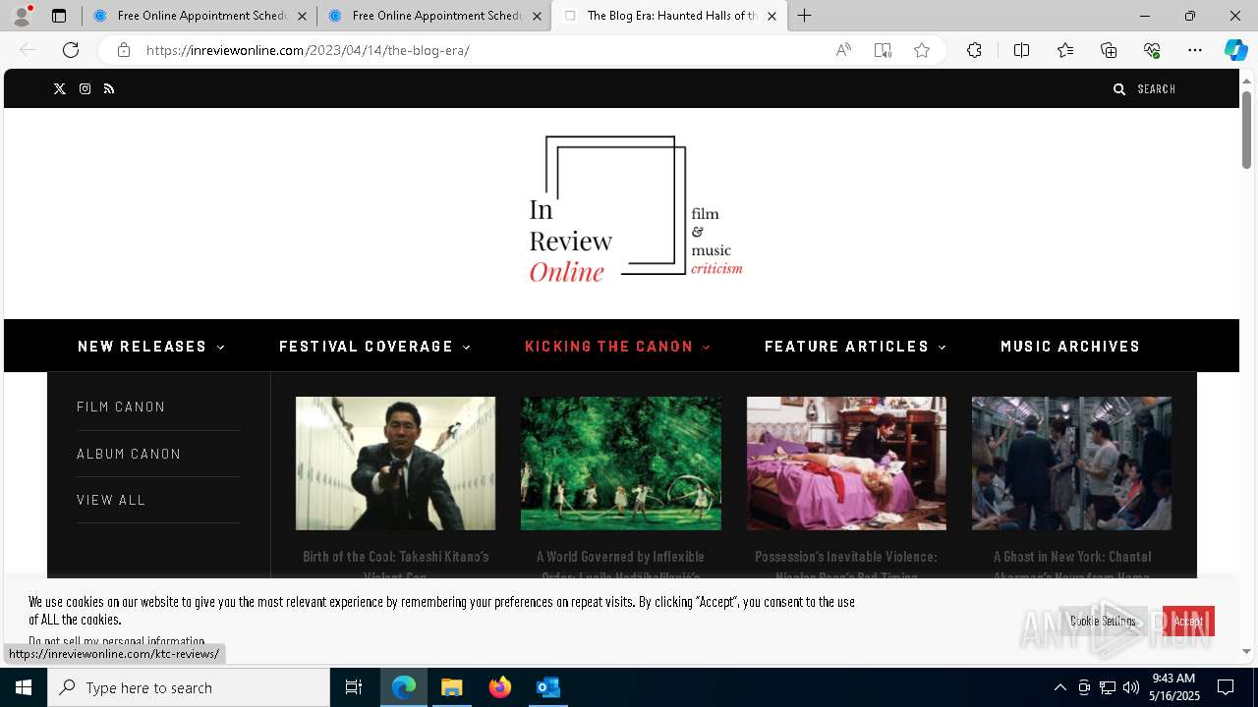The width and height of the screenshot is (1258, 707).
Task: Click the site SEARCH field
Action: [x=1157, y=89]
